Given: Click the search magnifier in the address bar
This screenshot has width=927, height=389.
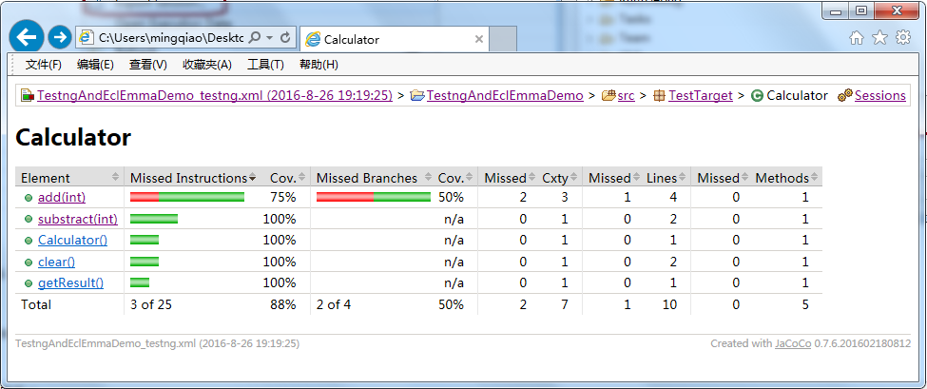Looking at the screenshot, I should pos(257,38).
